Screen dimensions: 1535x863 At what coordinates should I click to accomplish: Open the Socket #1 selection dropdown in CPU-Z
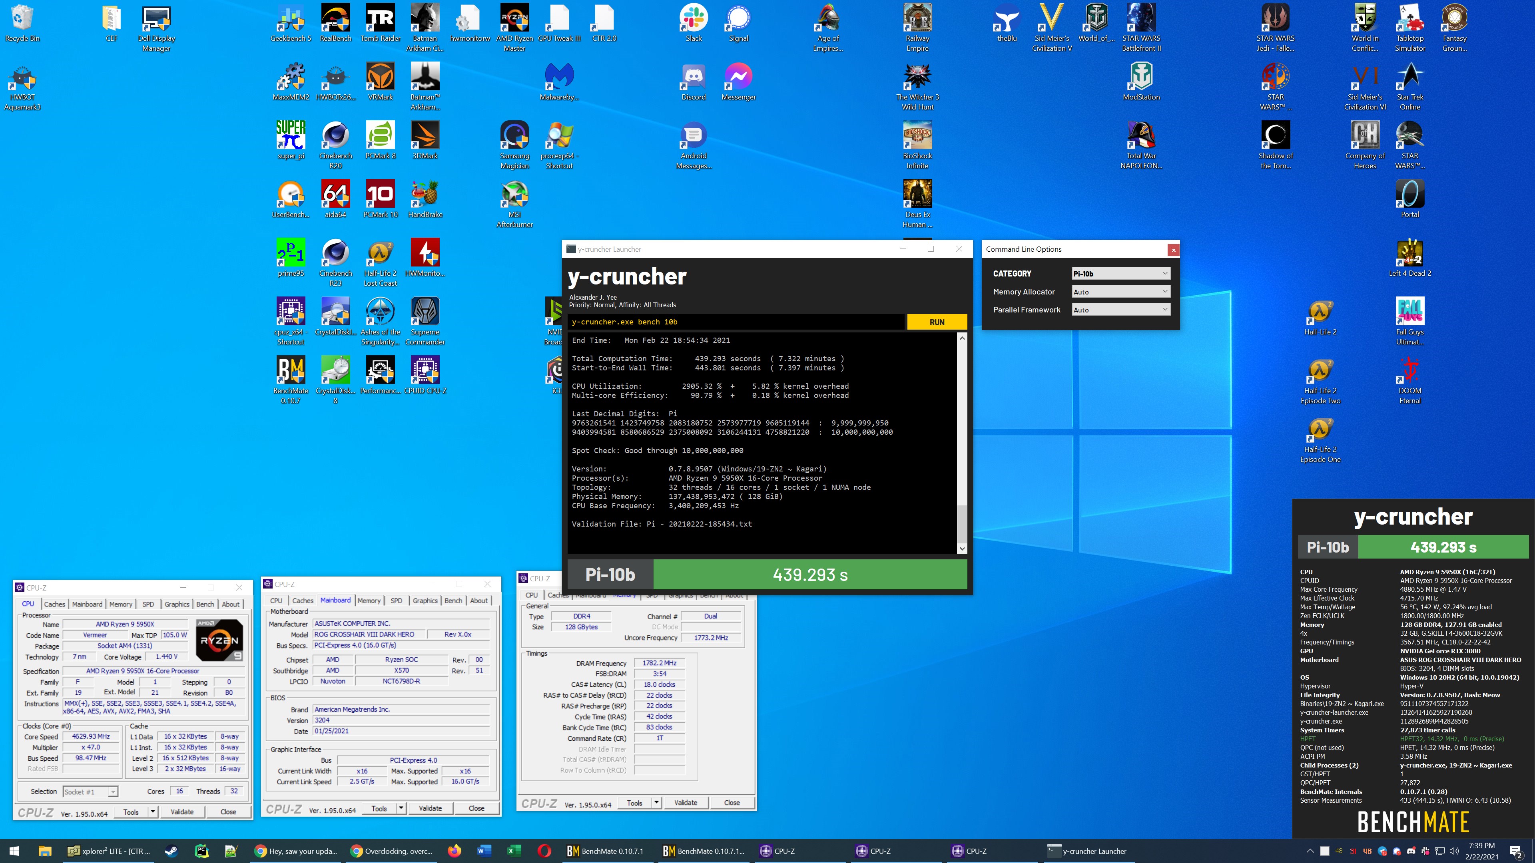[91, 791]
